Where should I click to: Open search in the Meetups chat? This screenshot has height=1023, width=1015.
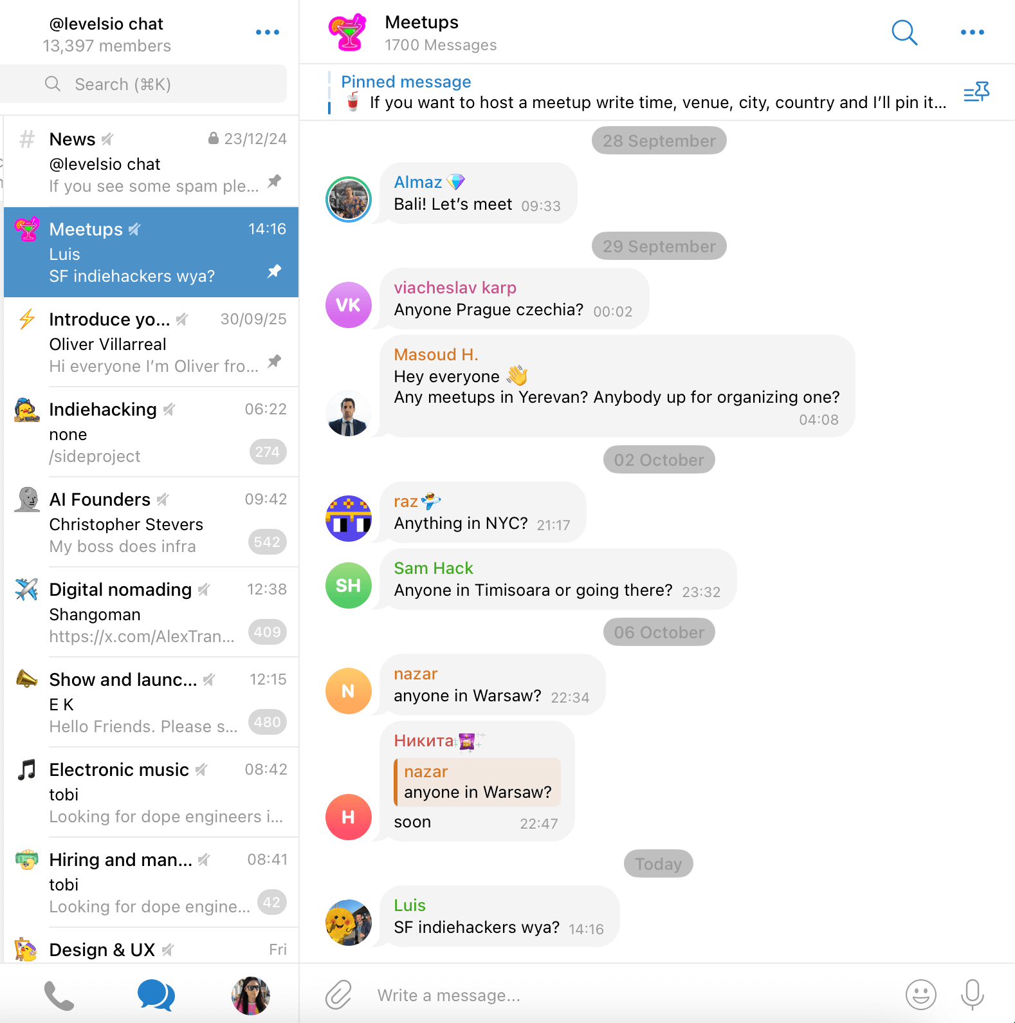pos(904,32)
